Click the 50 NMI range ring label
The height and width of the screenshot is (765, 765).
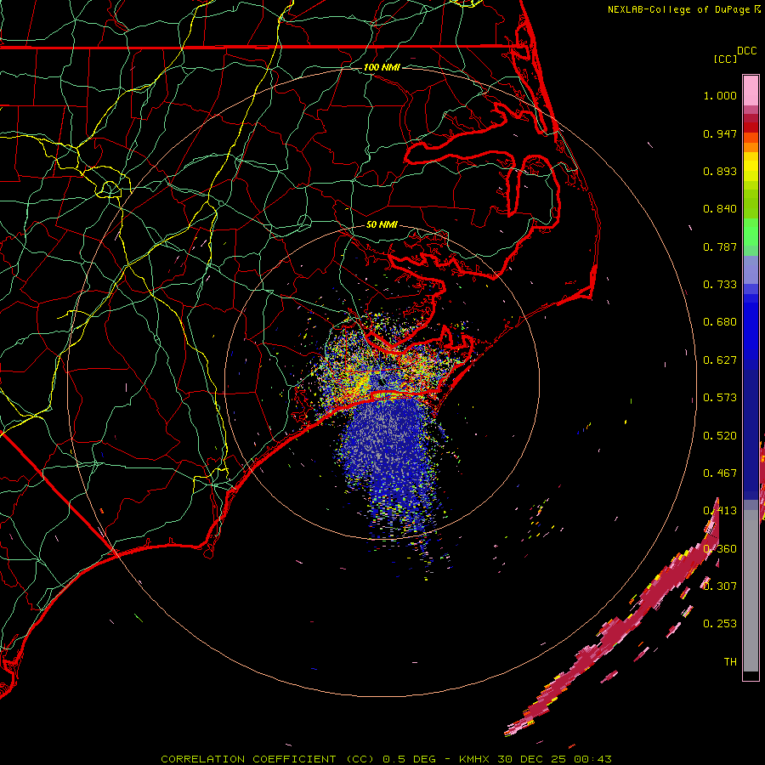(x=382, y=224)
